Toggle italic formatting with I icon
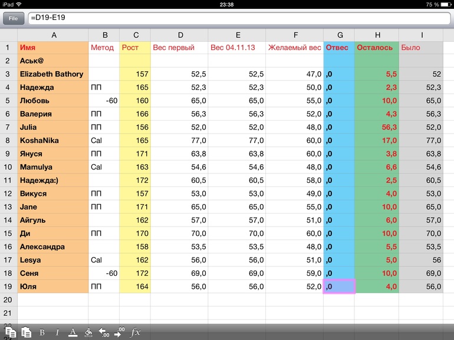 (x=57, y=332)
